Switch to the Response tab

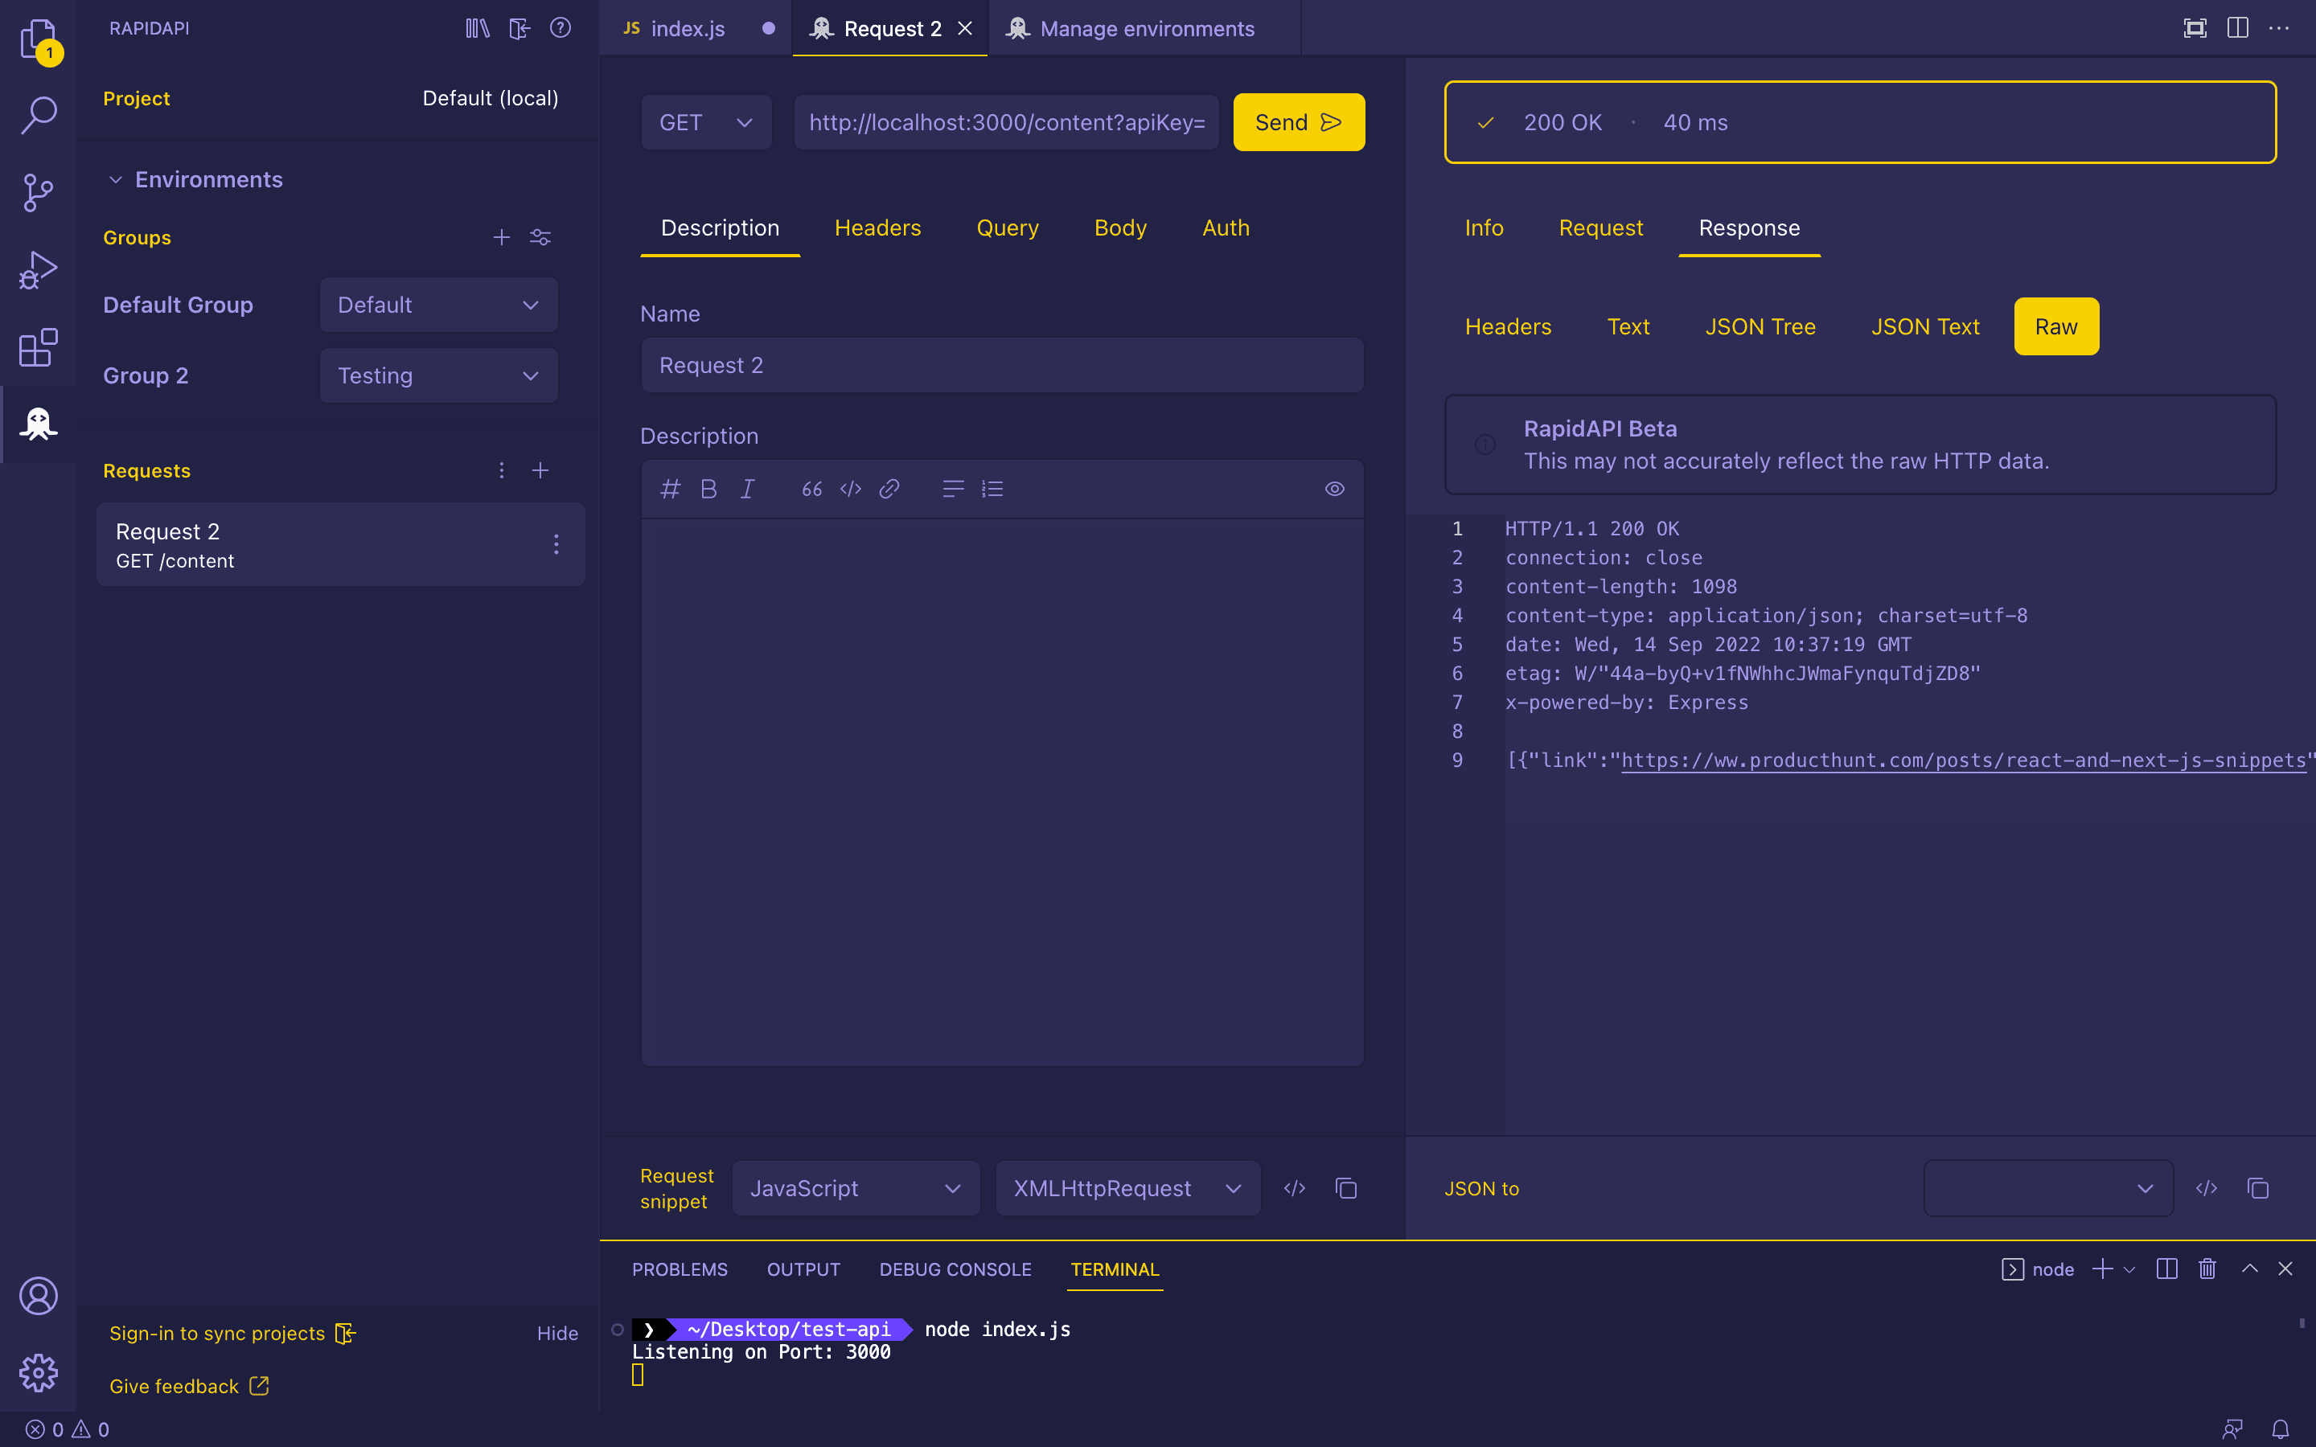1749,227
